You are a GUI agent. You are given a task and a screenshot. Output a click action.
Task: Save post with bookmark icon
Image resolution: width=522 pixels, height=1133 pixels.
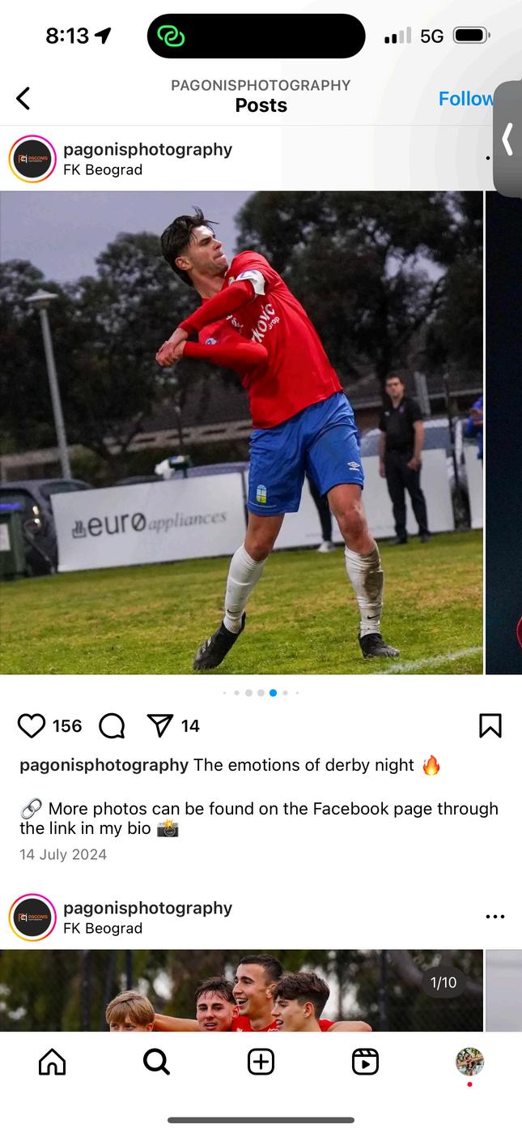(x=490, y=725)
